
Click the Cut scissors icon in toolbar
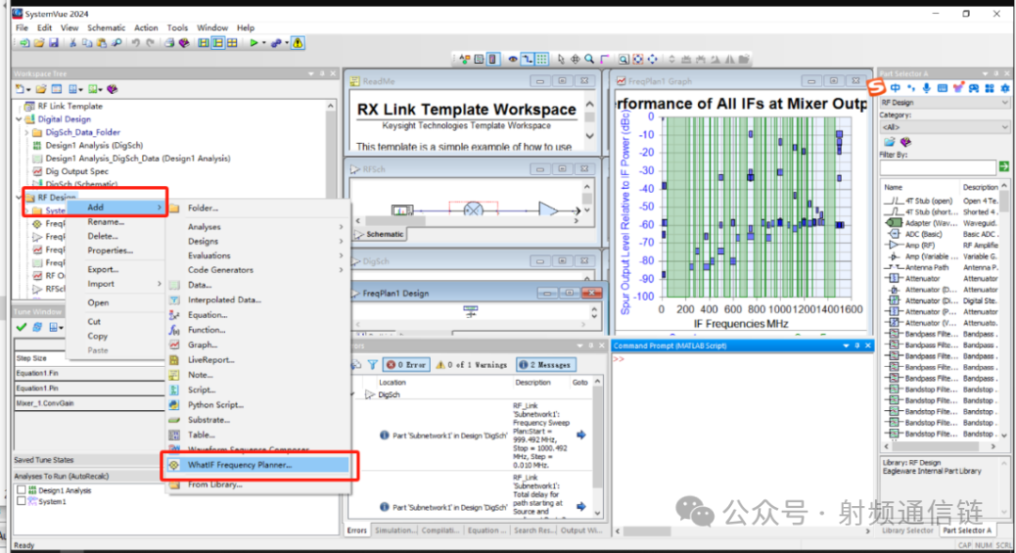tap(72, 42)
